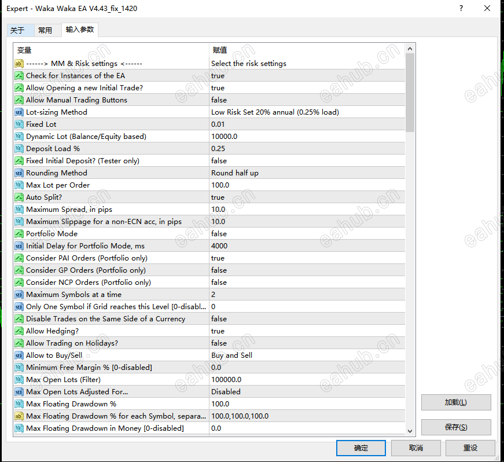Select the 输入参数 tab
The width and height of the screenshot is (504, 462).
tap(80, 30)
